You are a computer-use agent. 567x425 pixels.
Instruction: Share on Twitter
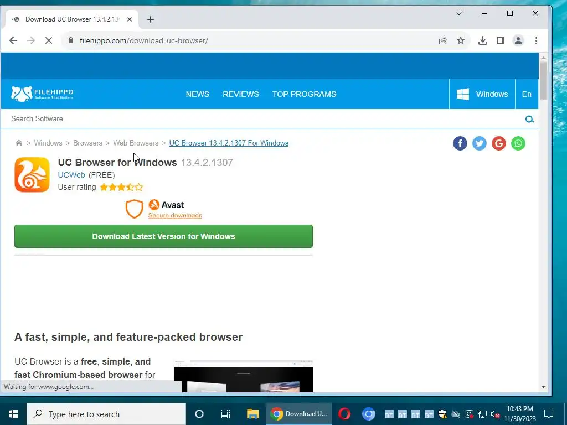click(x=480, y=143)
